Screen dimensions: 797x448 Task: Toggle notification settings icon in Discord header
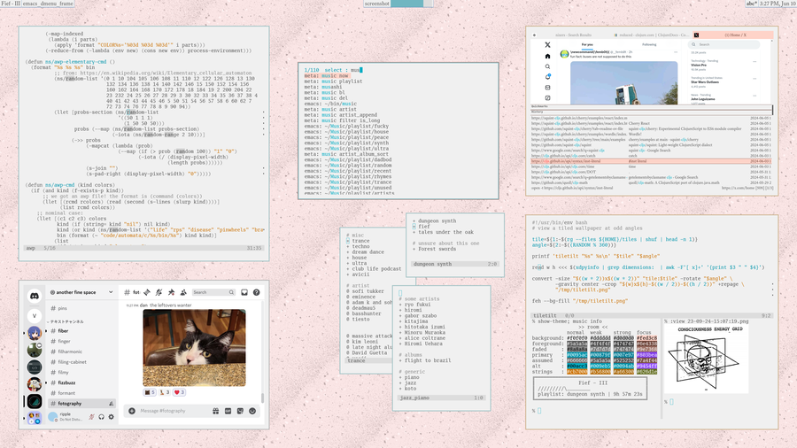click(159, 292)
